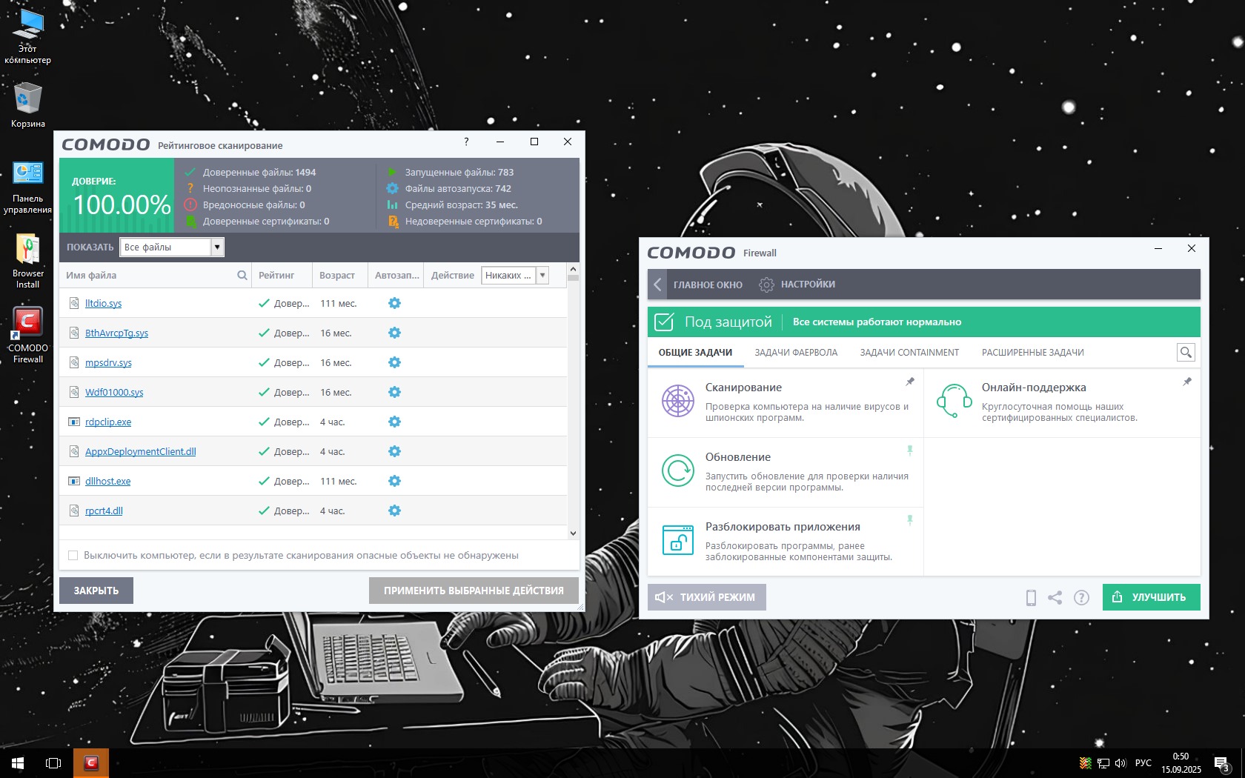Click the gear icon in rdpclip.exe row
The width and height of the screenshot is (1245, 778).
[x=394, y=422]
